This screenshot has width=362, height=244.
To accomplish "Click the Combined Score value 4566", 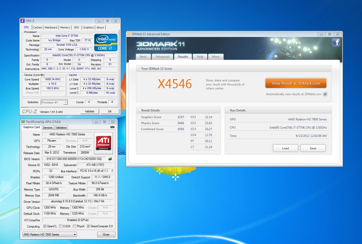I will tap(181, 129).
